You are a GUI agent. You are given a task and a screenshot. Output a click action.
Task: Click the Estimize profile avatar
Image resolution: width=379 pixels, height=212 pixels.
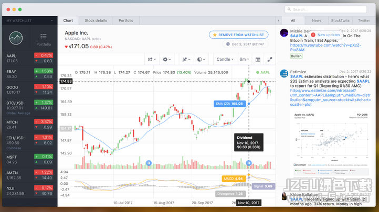[284, 73]
